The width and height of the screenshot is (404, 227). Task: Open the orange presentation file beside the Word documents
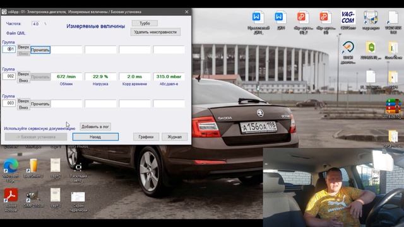click(302, 22)
